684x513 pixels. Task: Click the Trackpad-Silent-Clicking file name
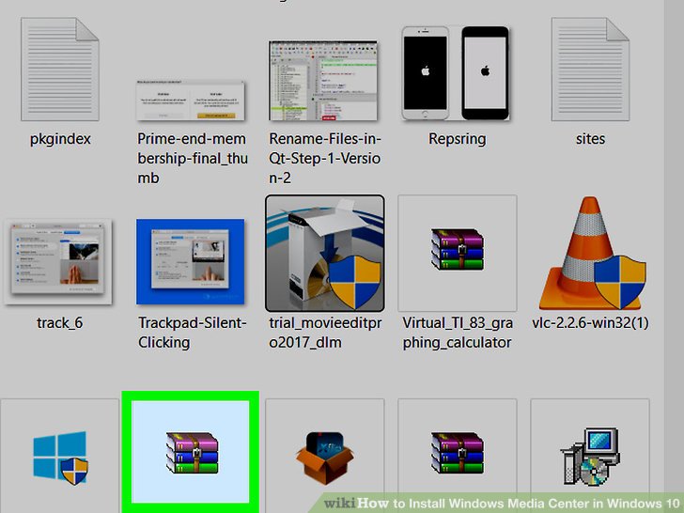193,333
